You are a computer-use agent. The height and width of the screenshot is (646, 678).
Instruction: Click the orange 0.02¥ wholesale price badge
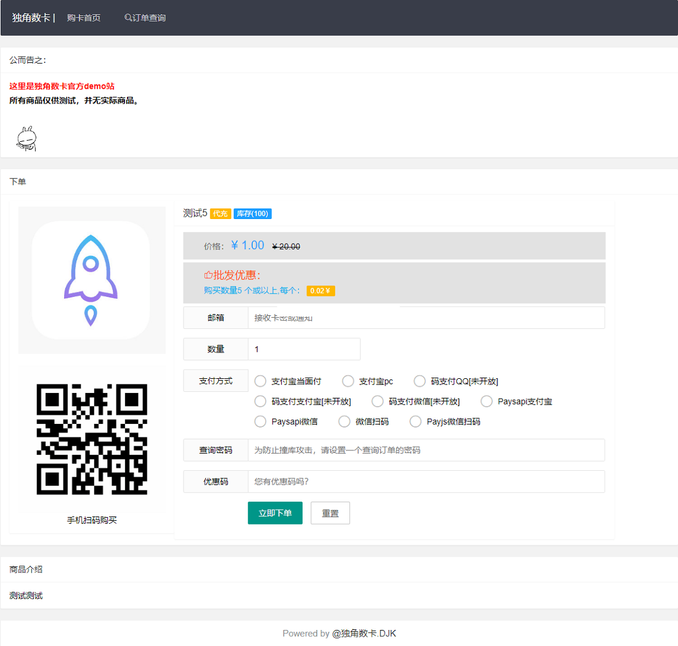pyautogui.click(x=321, y=291)
